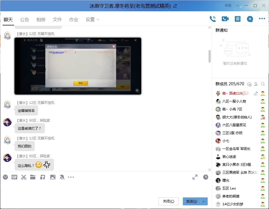The image size is (269, 209).
Task: Start a group video call
Action: pos(225,19)
